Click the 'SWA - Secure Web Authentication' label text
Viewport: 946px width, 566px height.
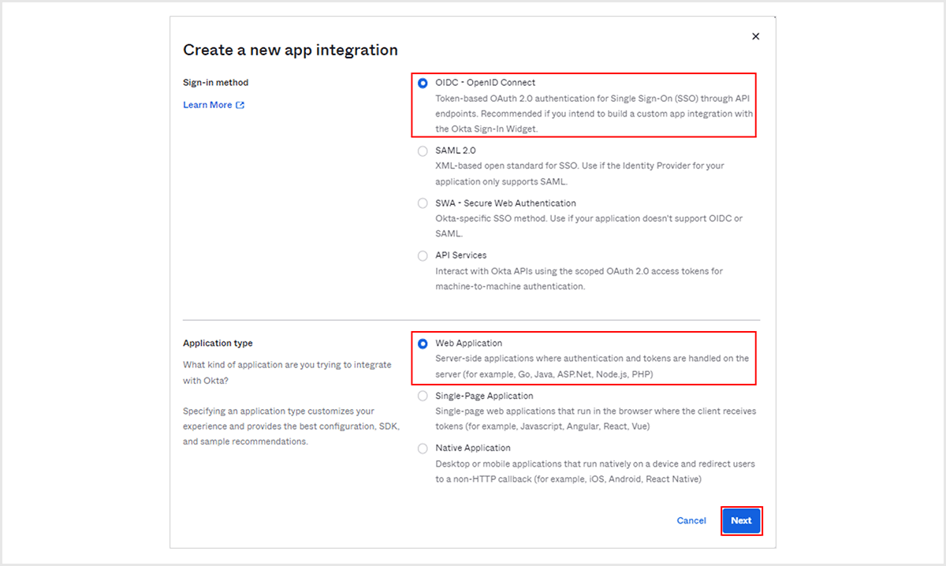pyautogui.click(x=505, y=203)
